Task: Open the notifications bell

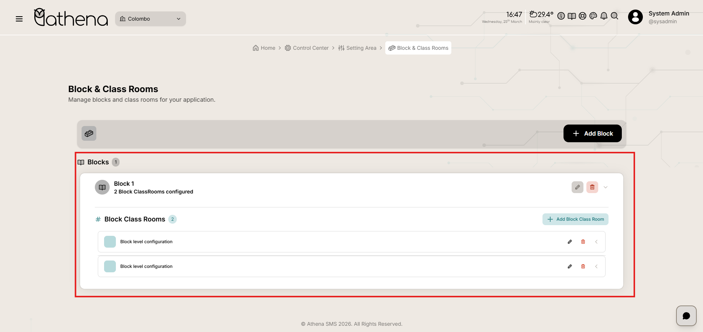Action: [604, 16]
